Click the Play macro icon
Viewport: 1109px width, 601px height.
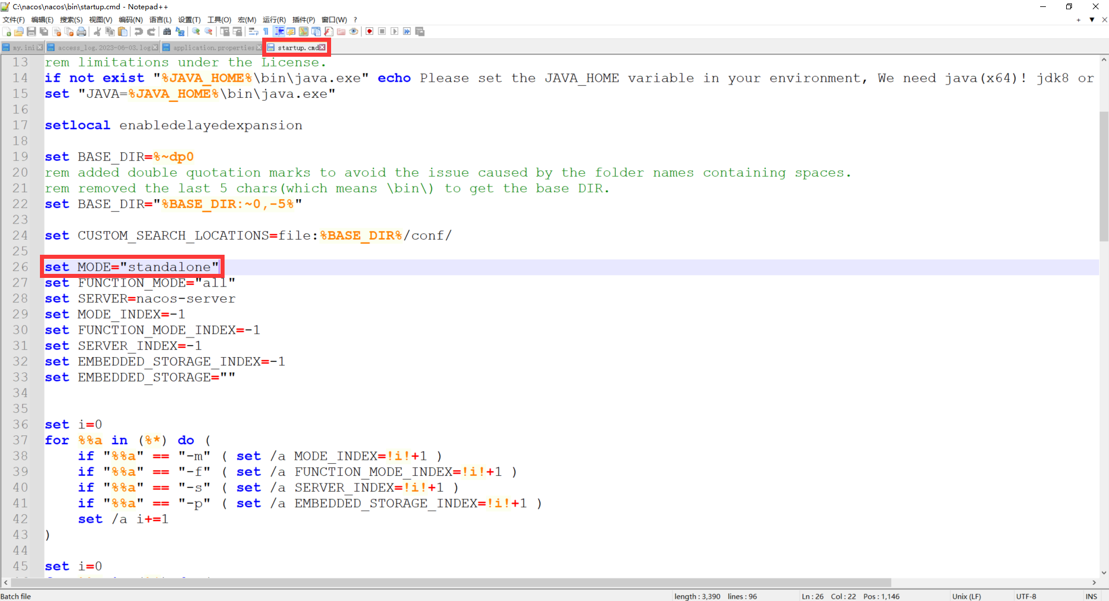click(395, 32)
